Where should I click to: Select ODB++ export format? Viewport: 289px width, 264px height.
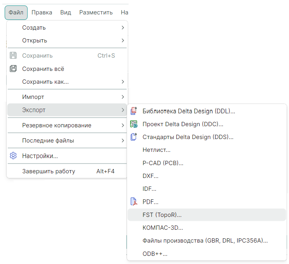tap(155, 254)
